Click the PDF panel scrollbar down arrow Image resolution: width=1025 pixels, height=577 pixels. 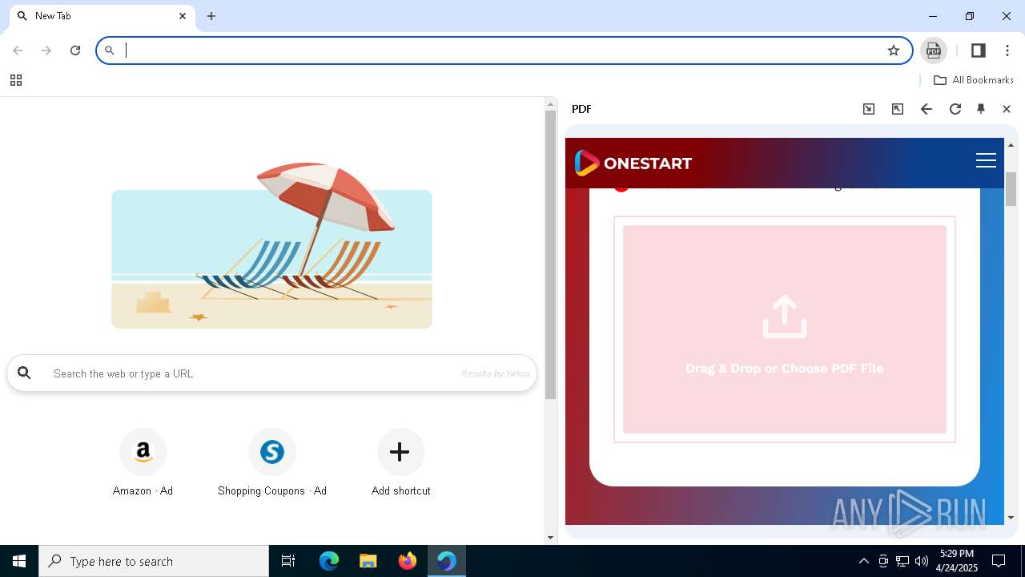coord(1011,518)
